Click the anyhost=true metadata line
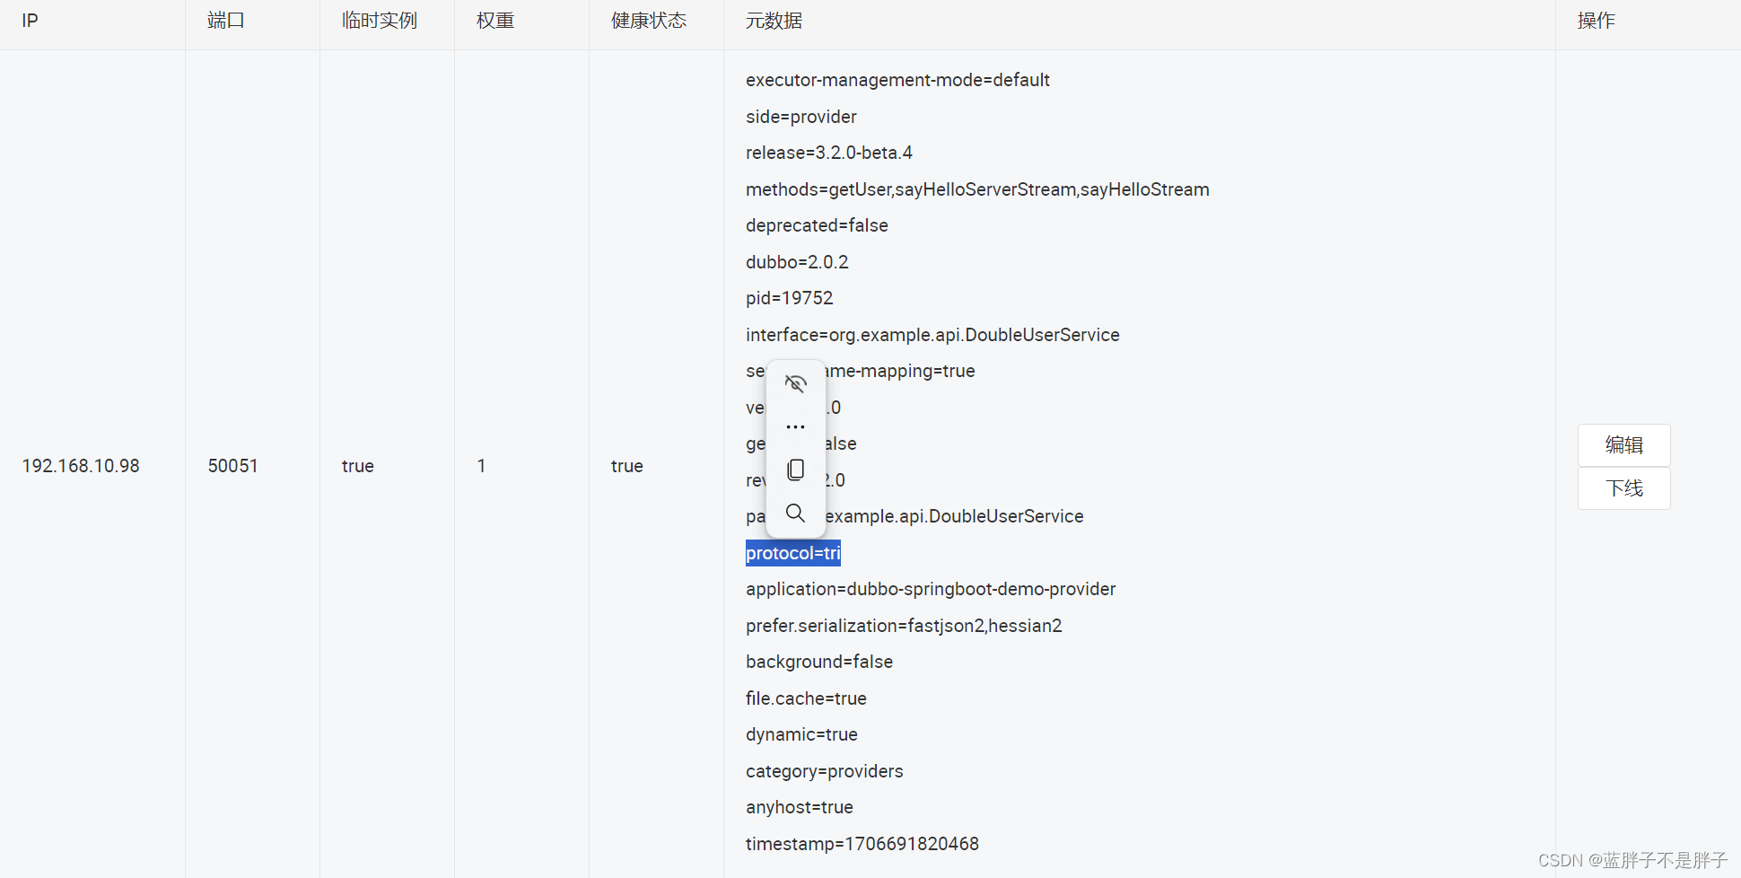Viewport: 1741px width, 878px height. (800, 807)
